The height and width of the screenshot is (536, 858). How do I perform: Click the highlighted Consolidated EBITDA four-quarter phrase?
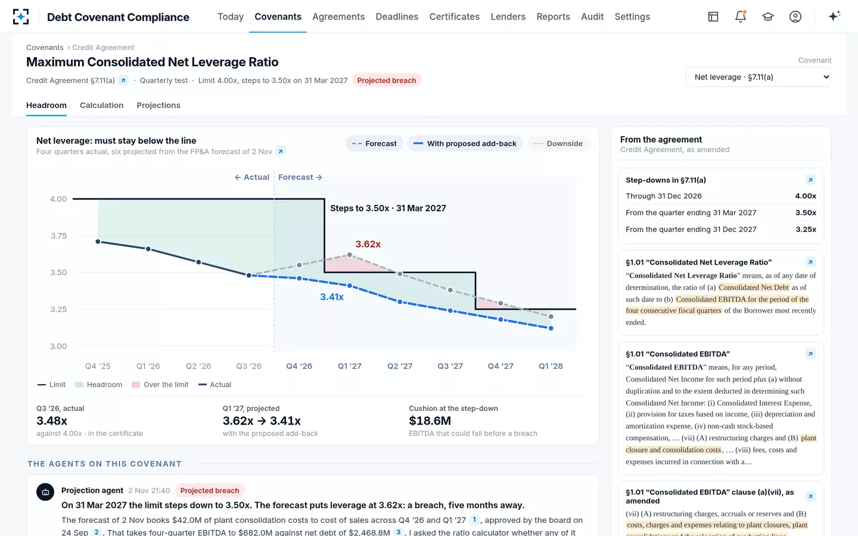point(717,305)
